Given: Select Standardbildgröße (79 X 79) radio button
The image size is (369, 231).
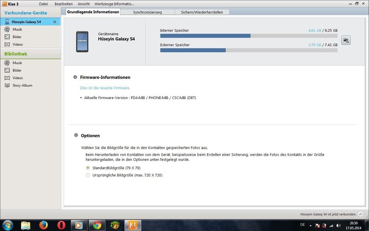Looking at the screenshot, I should pos(88,168).
